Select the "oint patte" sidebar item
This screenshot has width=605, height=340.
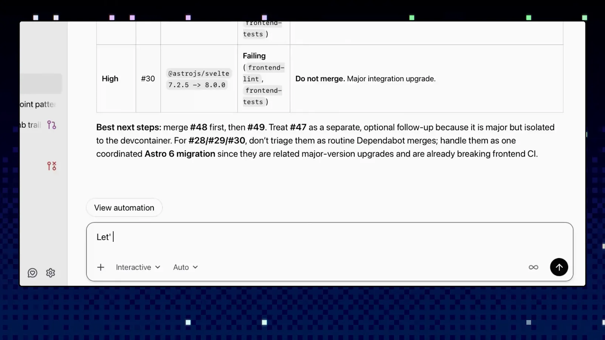[x=37, y=104]
